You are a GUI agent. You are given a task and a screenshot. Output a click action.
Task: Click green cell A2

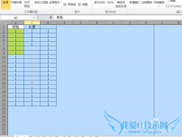(16, 31)
